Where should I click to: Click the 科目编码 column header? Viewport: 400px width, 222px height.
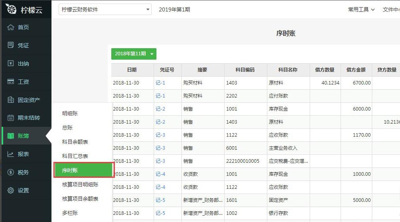click(x=246, y=70)
